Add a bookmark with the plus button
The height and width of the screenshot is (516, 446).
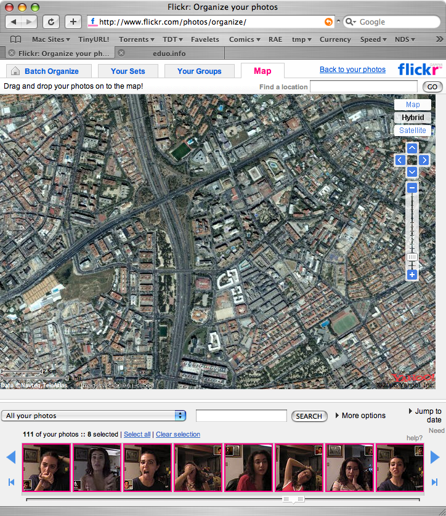[x=73, y=22]
